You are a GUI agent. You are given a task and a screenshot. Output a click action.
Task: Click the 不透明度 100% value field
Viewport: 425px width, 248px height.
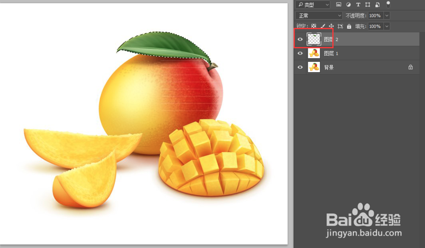tap(375, 16)
